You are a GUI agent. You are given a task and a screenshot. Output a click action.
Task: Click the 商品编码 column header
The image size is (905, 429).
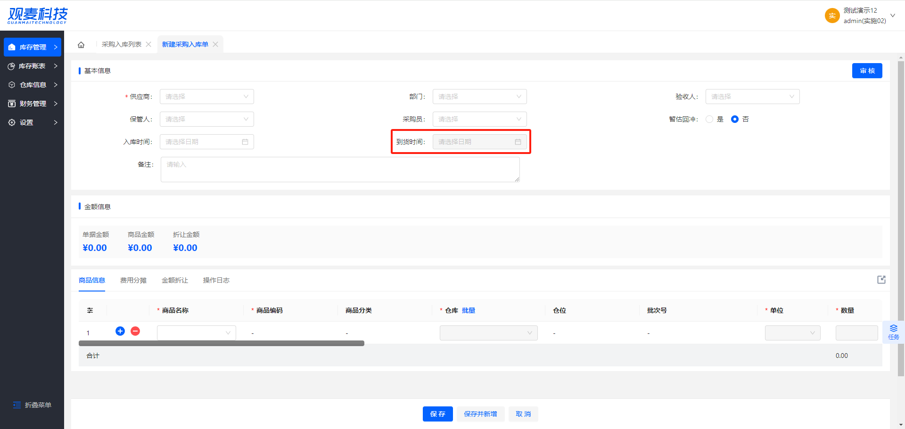(x=270, y=310)
